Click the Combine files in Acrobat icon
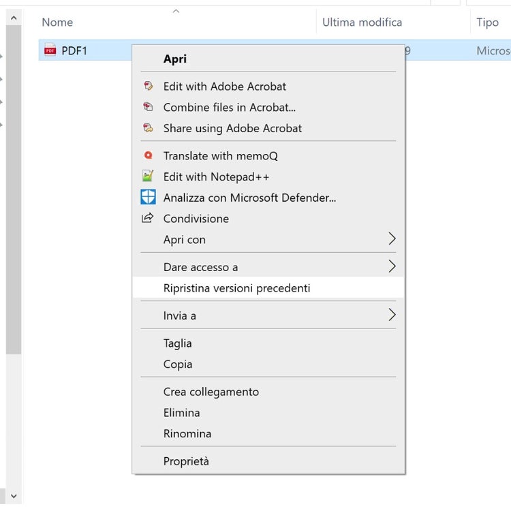 (148, 107)
